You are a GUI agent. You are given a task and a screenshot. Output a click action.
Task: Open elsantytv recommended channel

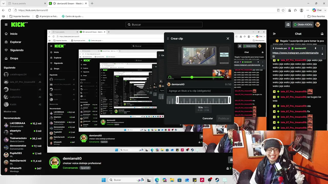coord(23,132)
